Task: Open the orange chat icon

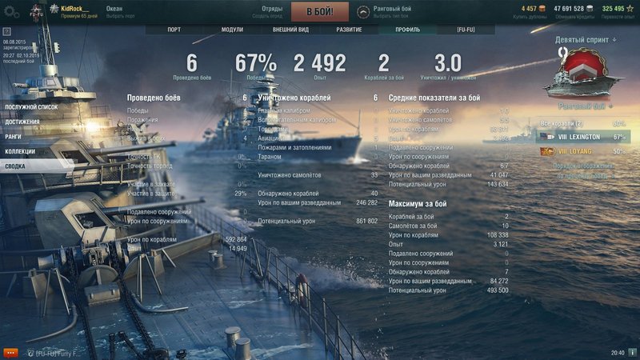Action: pos(10,353)
